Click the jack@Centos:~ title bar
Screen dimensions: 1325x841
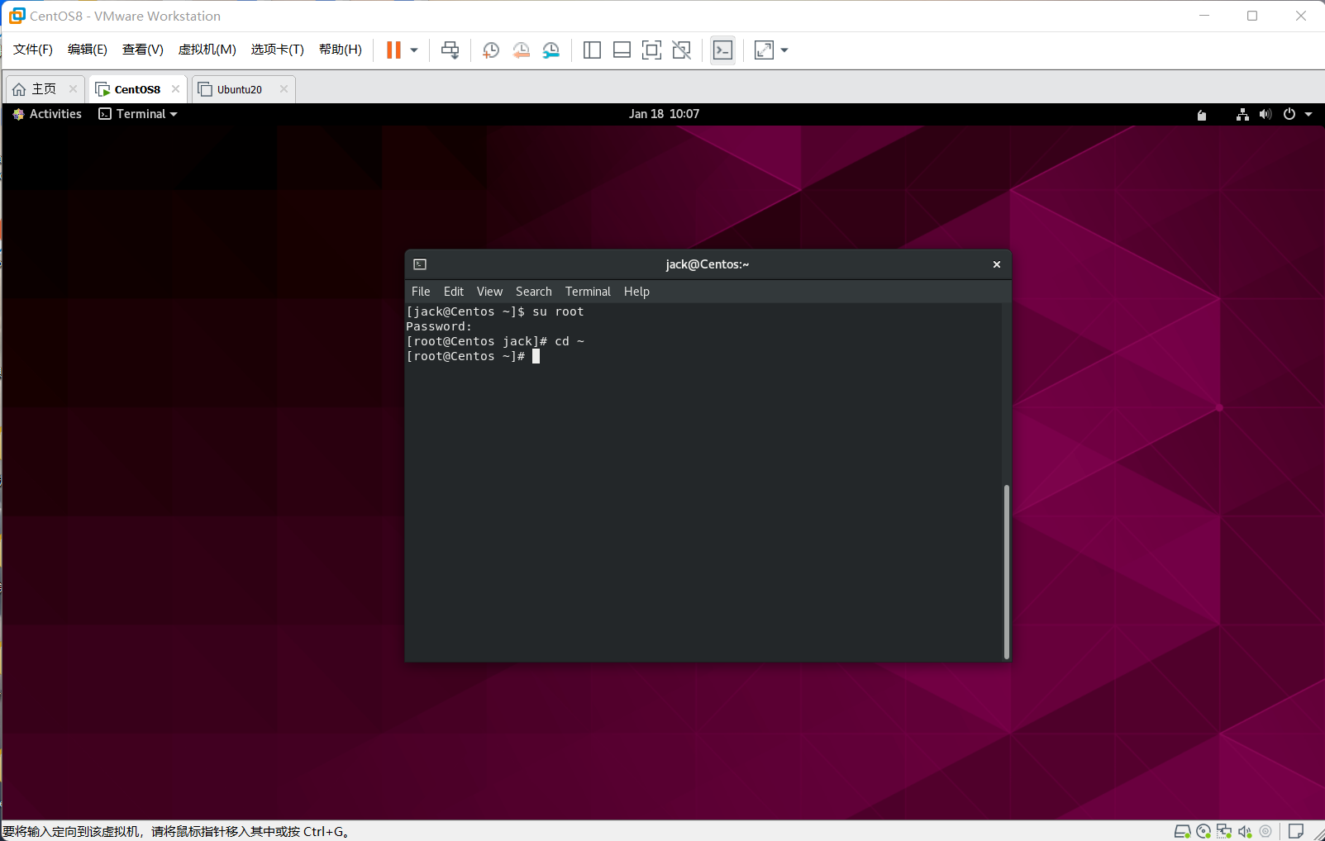coord(708,264)
